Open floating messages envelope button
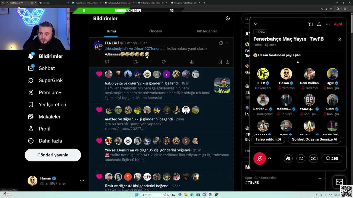Screen dimensions: 353x198 [x=339, y=182]
